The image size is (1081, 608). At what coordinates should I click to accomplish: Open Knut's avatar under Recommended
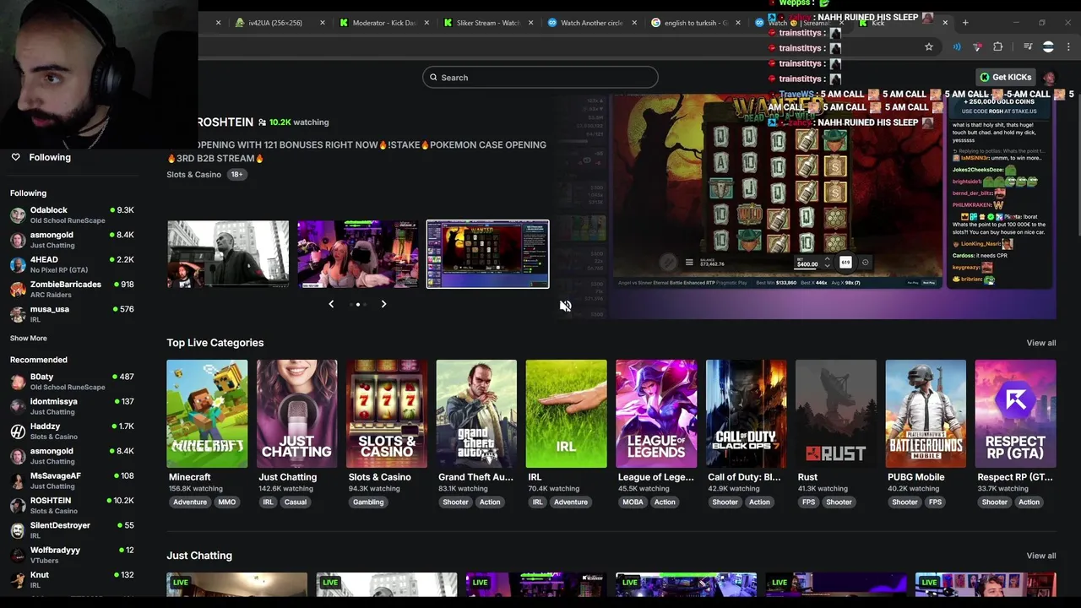(x=18, y=579)
